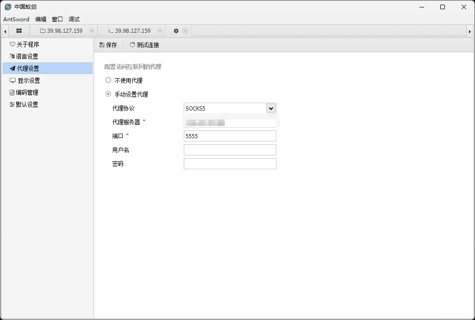This screenshot has height=320, width=475.
Task: Select 手动设置代理 radio option
Action: click(x=108, y=94)
